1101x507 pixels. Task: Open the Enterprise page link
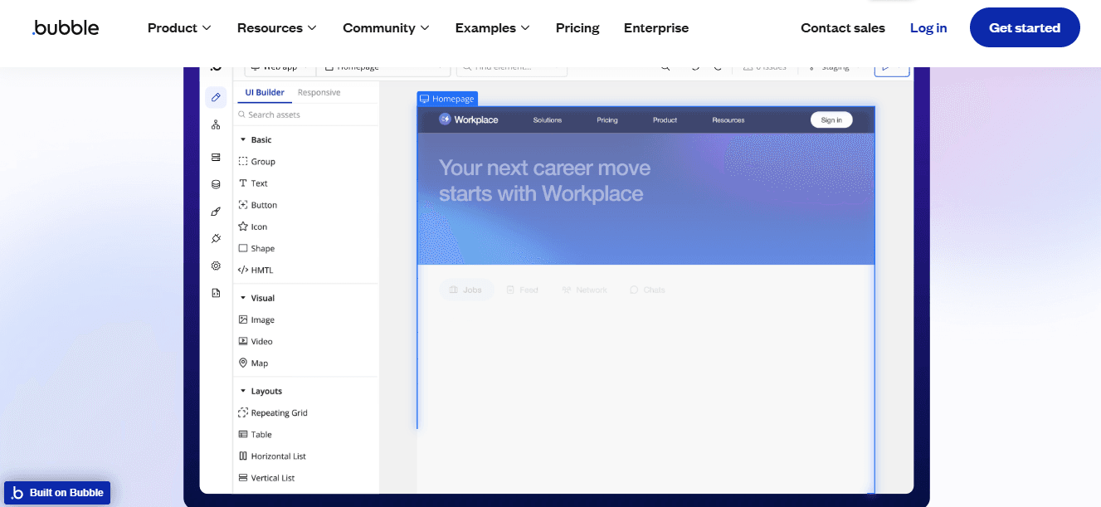click(656, 27)
